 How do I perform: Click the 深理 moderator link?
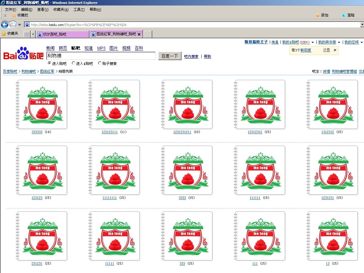[x=327, y=71]
